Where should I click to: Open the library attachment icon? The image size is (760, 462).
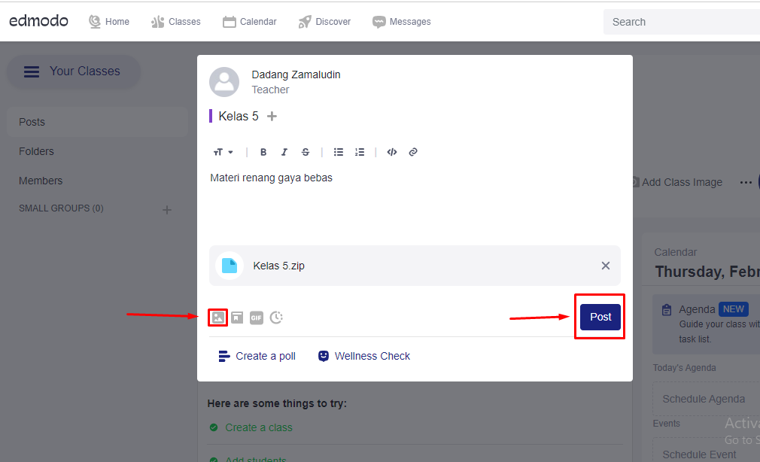(237, 318)
